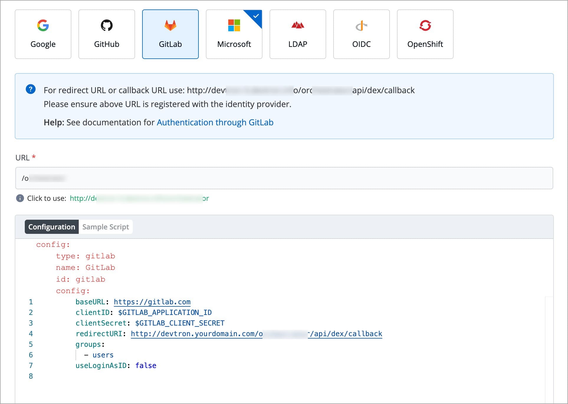The height and width of the screenshot is (404, 568).
Task: Click the blue help question-mark icon
Action: click(31, 89)
